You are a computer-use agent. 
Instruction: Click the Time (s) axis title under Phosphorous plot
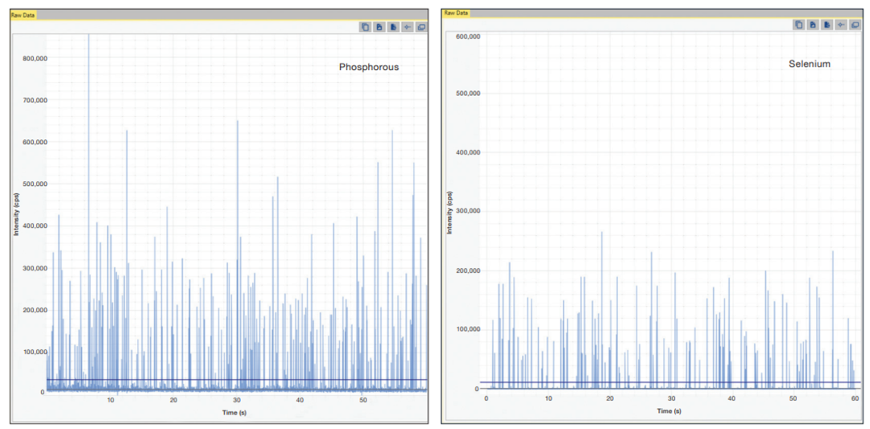[238, 412]
